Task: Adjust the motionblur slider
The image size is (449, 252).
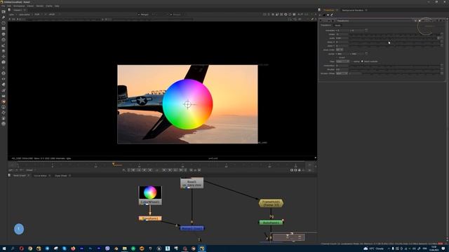Action: (x=395, y=65)
